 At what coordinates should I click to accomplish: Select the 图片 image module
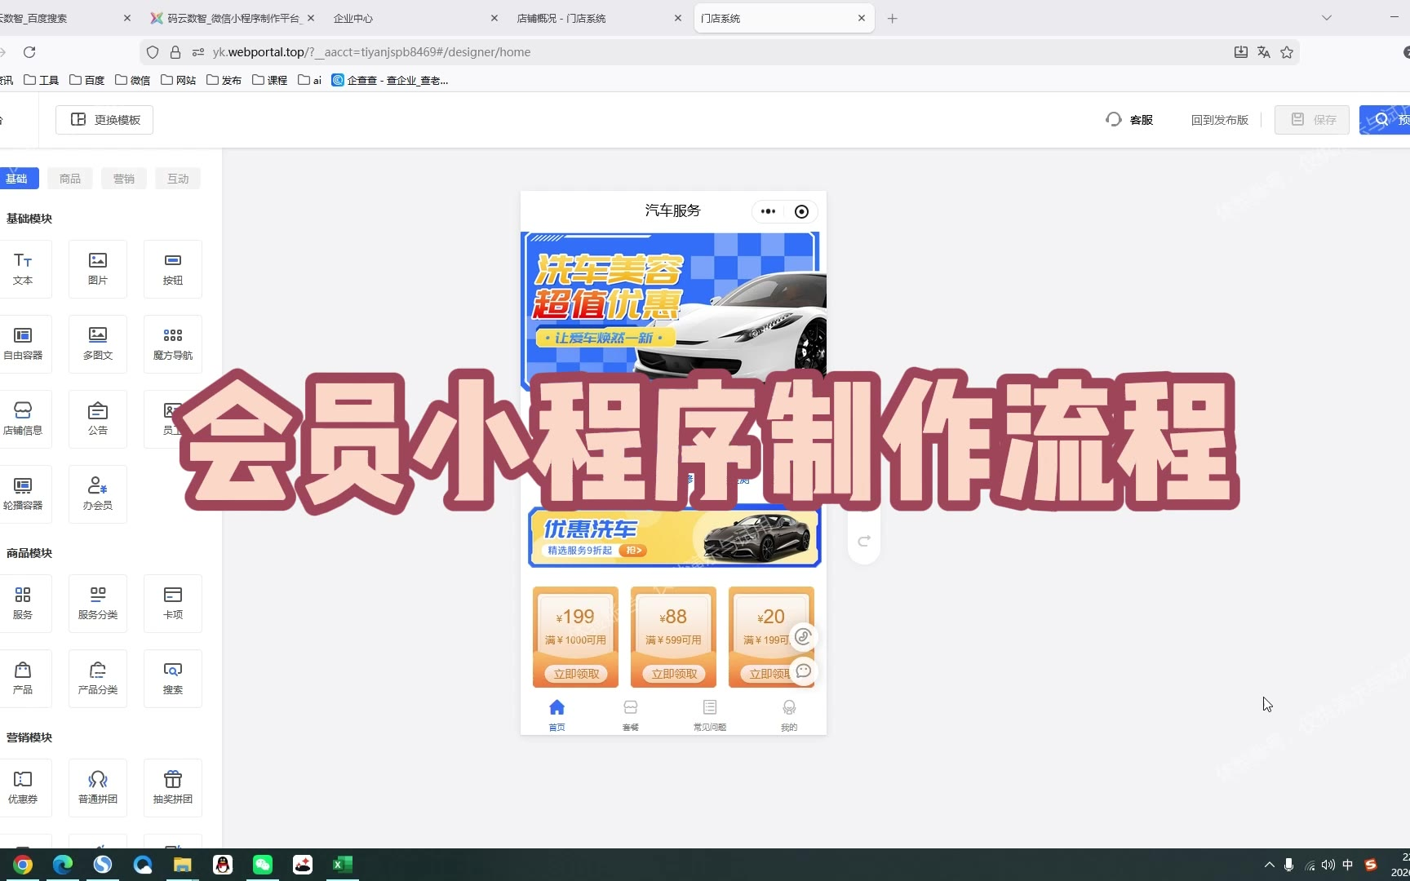98,268
